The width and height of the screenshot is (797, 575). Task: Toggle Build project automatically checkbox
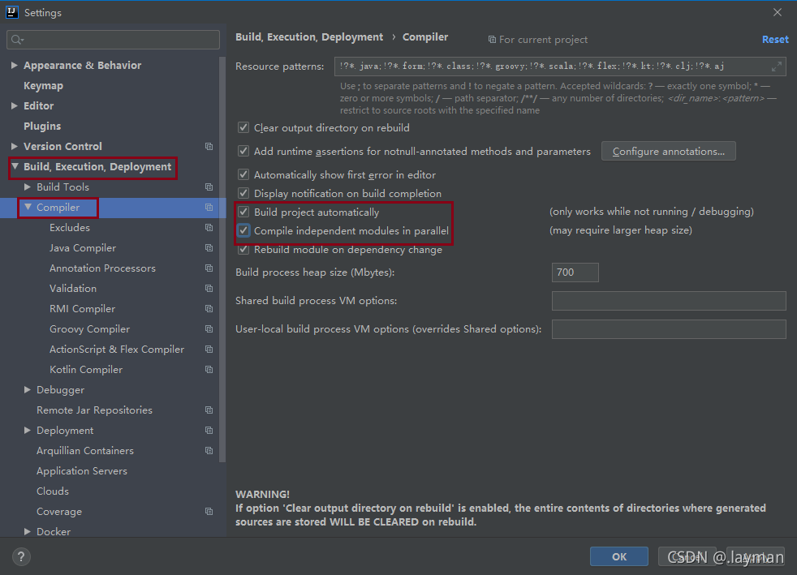[243, 212]
